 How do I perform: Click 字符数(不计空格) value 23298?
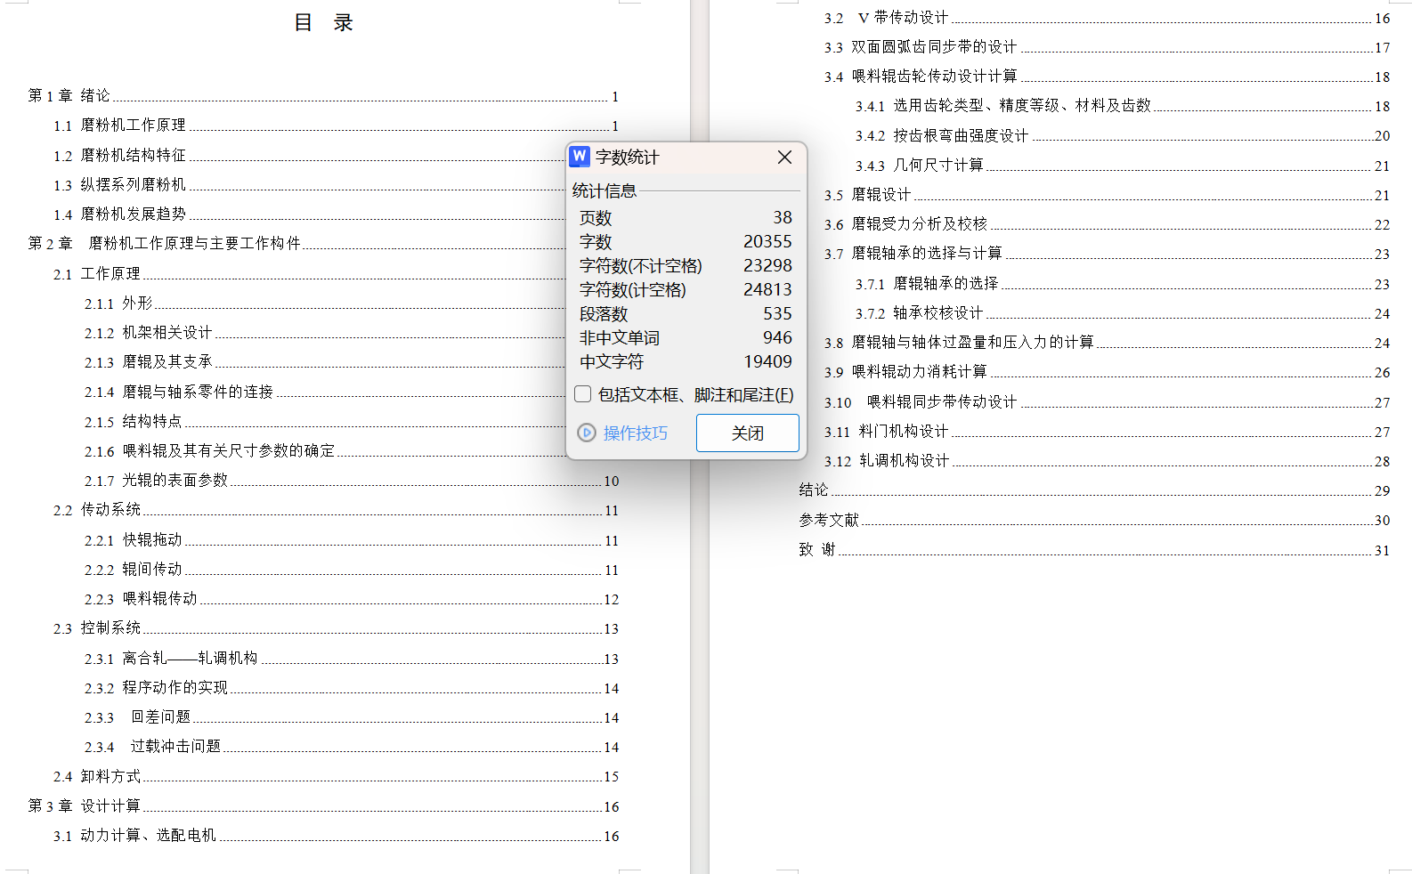coord(767,266)
